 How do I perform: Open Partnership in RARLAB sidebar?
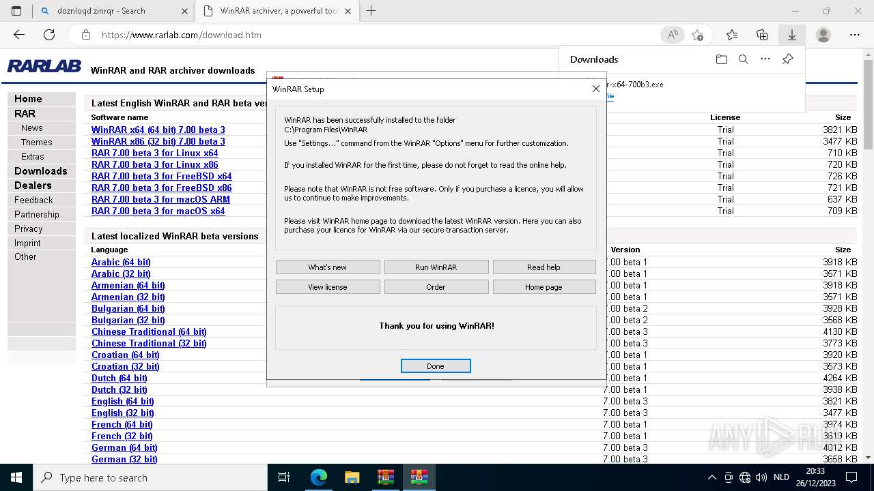click(x=41, y=214)
